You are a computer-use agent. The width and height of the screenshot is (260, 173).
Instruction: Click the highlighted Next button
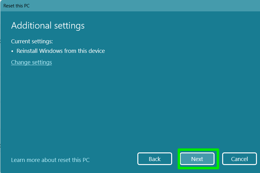197,159
